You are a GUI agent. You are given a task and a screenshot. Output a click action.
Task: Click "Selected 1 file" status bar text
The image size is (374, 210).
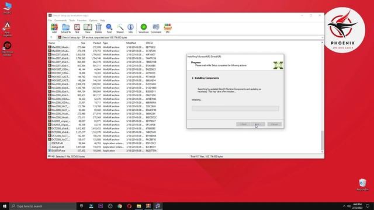70,156
